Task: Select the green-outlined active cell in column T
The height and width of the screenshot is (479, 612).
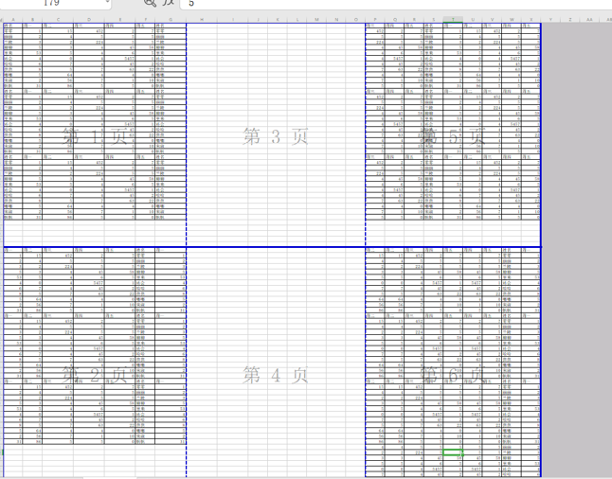Action: point(453,452)
